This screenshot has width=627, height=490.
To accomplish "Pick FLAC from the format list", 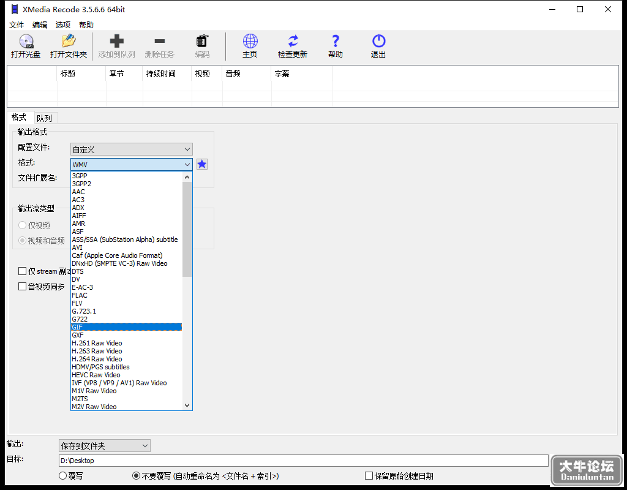I will click(126, 295).
